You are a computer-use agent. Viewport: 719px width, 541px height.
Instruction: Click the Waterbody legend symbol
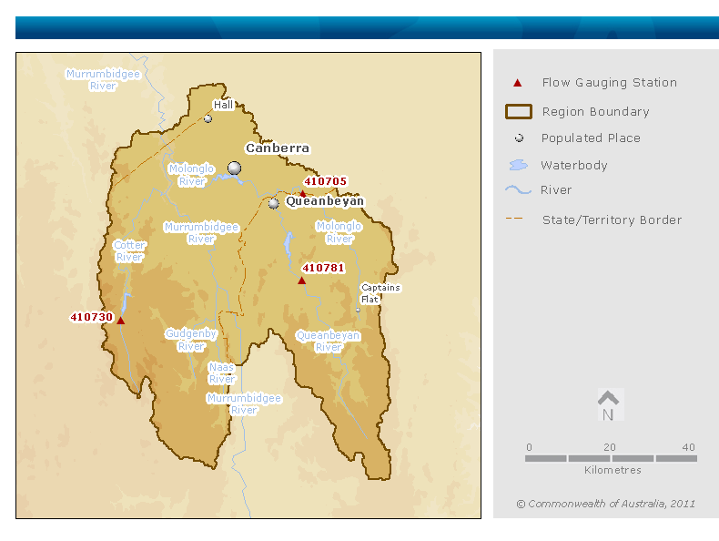[x=519, y=165]
